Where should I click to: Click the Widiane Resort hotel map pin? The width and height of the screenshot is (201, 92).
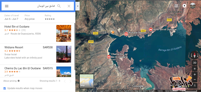coord(126,34)
